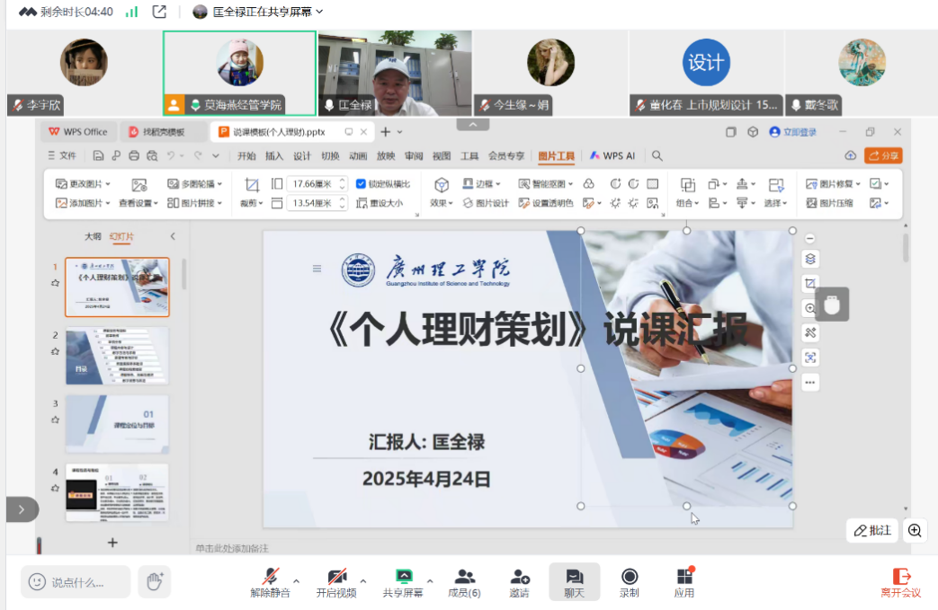Open the 应用 apps icon
Viewport: 938px width, 610px height.
pos(684,581)
